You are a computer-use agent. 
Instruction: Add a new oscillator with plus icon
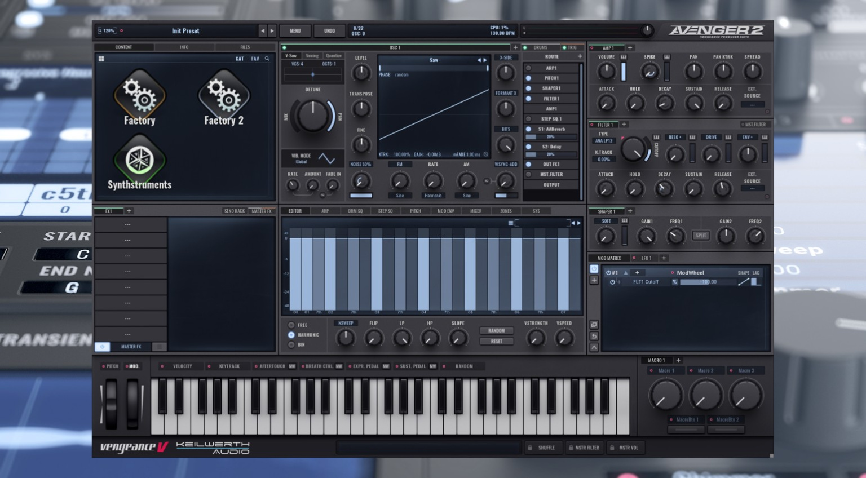point(515,47)
